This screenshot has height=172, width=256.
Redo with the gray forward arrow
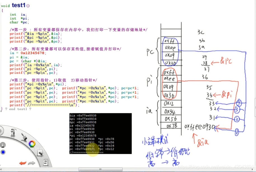tap(32, 163)
